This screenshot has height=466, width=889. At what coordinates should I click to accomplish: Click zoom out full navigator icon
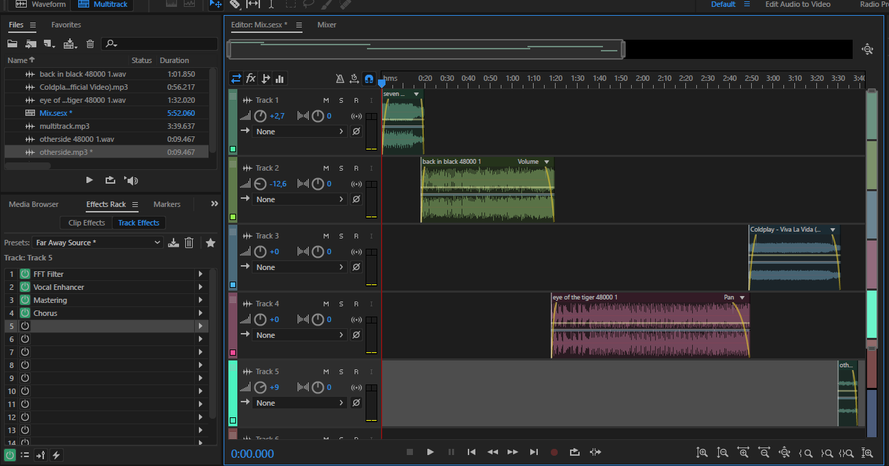pyautogui.click(x=867, y=49)
